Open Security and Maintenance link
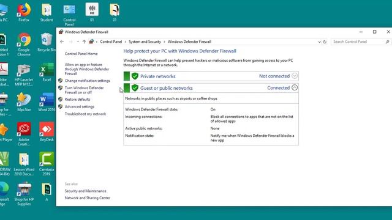 tap(86, 191)
